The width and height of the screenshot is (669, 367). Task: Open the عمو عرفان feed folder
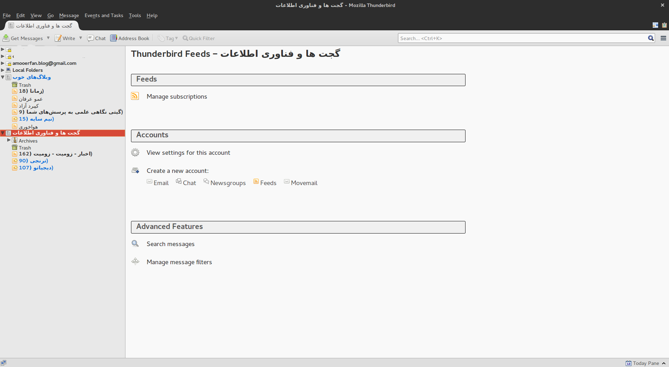point(31,99)
